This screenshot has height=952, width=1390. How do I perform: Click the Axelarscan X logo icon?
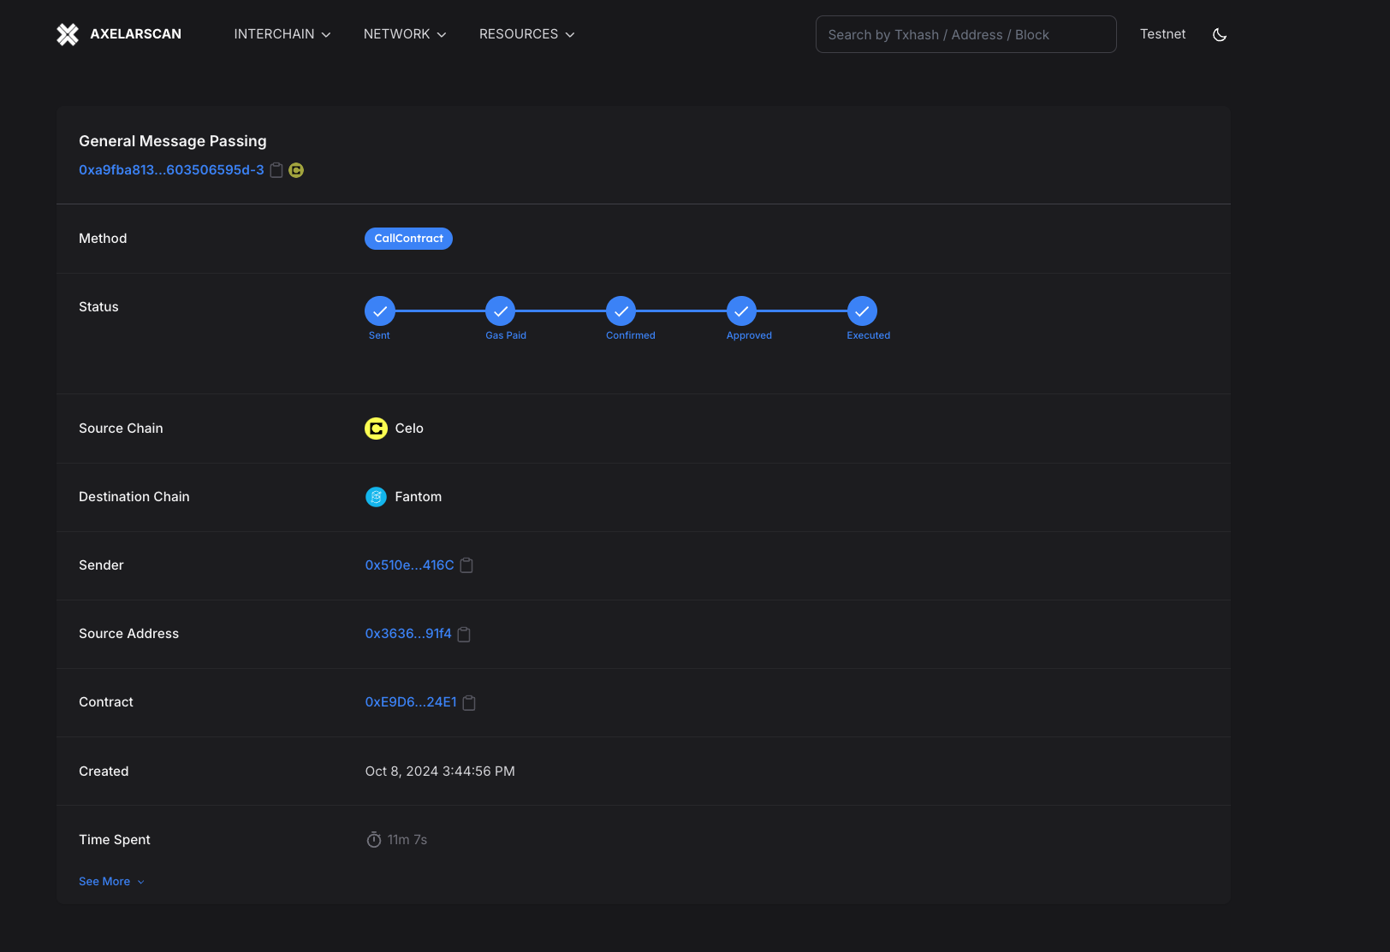(68, 34)
